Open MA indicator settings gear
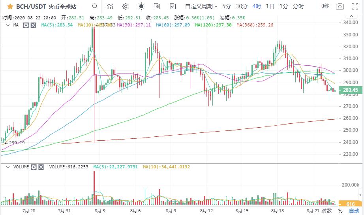 coord(26,25)
